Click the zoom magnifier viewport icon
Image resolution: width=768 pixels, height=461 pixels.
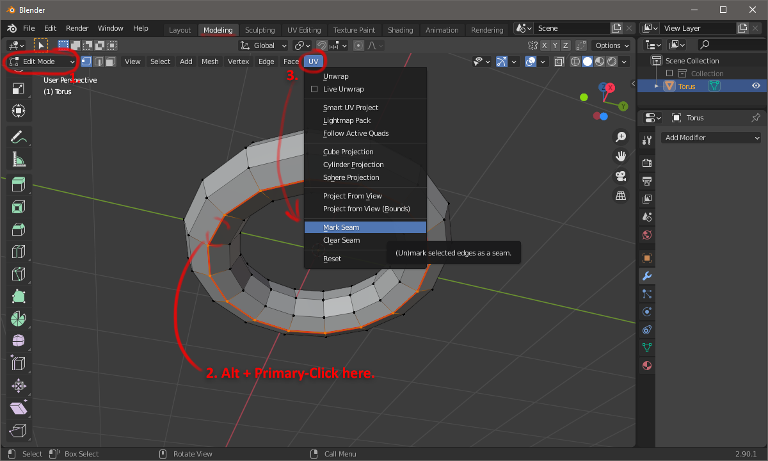[620, 136]
